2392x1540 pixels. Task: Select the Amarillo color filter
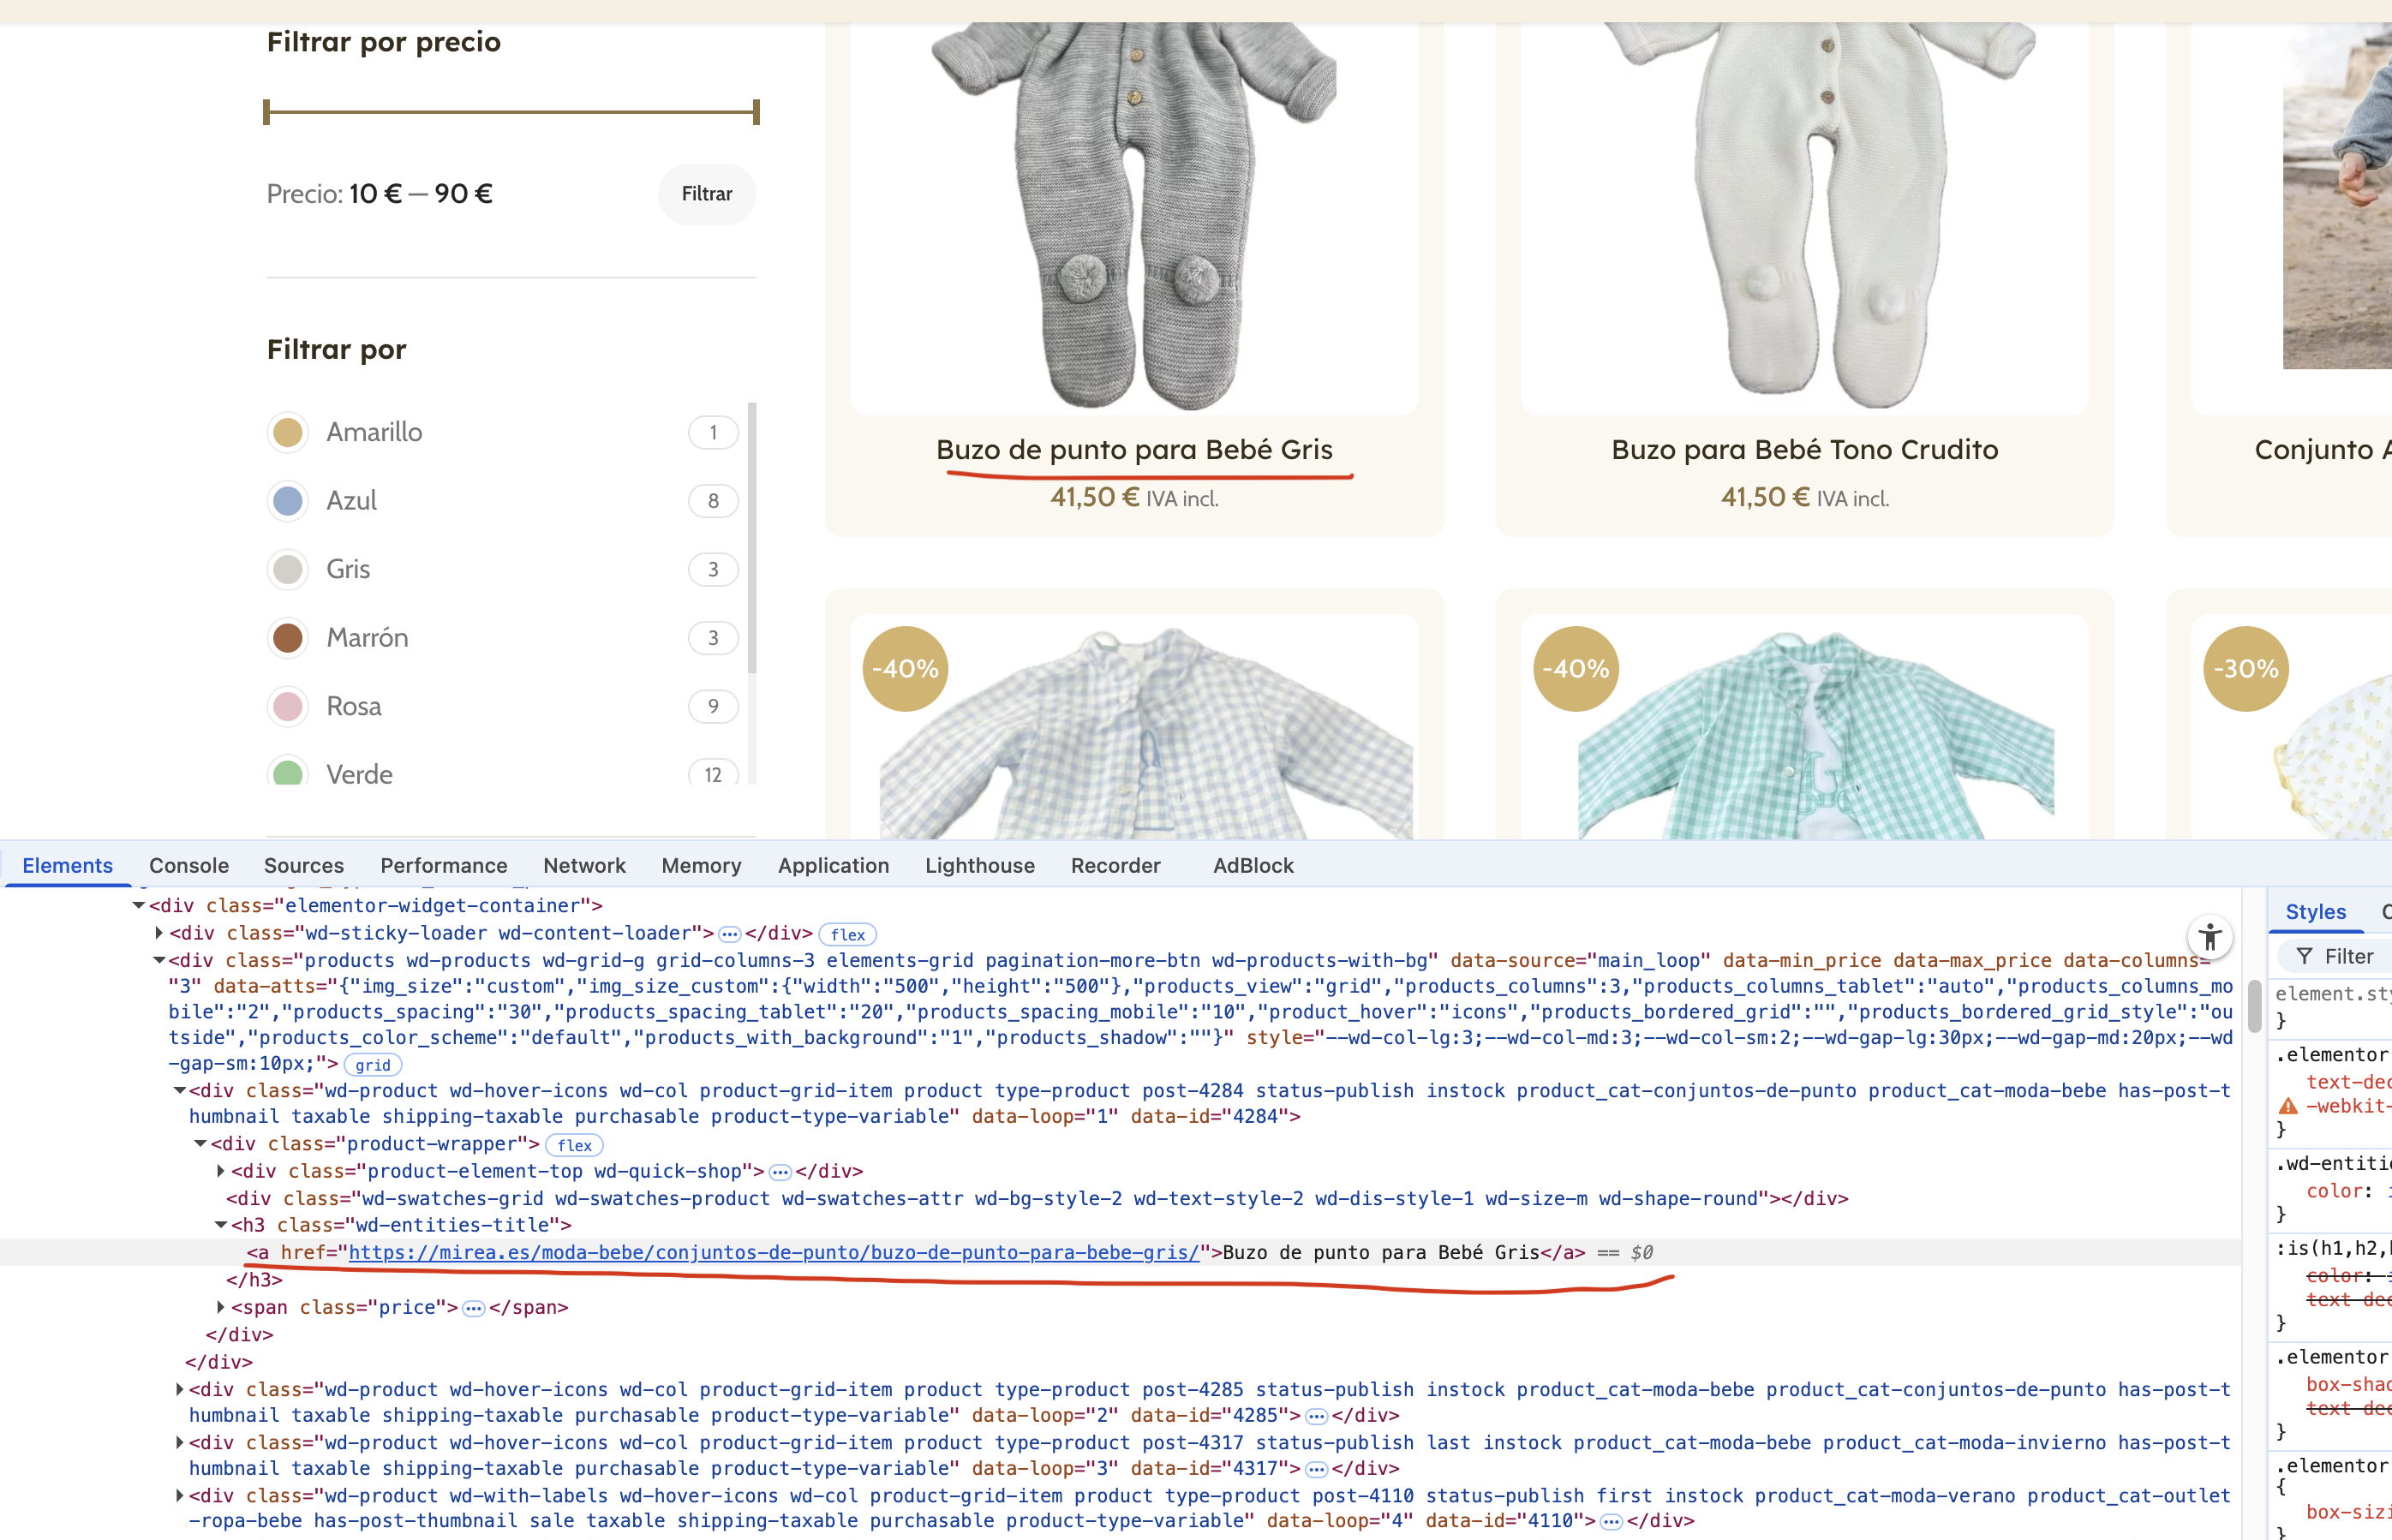tap(288, 432)
